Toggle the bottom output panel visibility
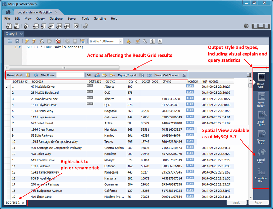Viewport: 273px width, 209px height. point(261,26)
